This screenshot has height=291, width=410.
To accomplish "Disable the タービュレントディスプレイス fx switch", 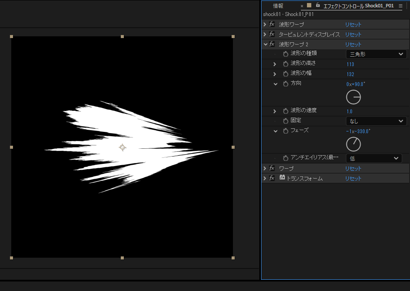I will (x=272, y=34).
